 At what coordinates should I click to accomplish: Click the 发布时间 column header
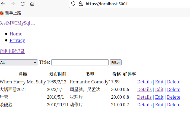(x=58, y=74)
